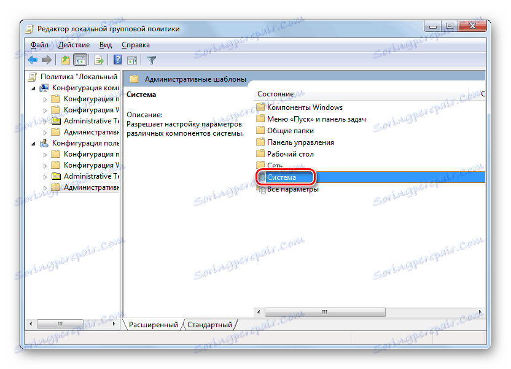
Task: Select Рабочий стол in the list
Action: coord(291,154)
